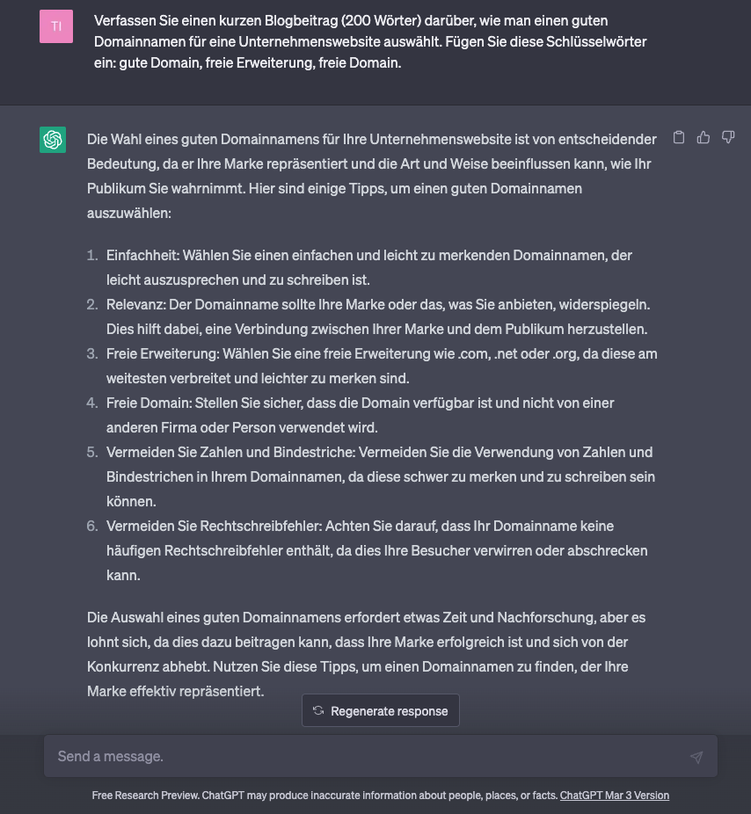Click the green ChatGPT logo avatar
The image size is (751, 814).
point(53,140)
